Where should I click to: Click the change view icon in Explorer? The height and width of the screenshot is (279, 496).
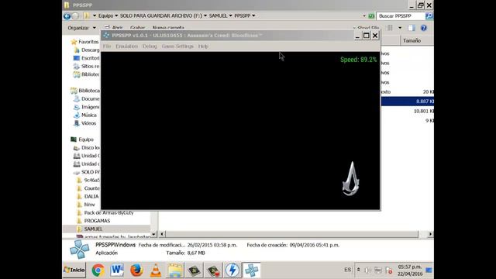pos(390,28)
